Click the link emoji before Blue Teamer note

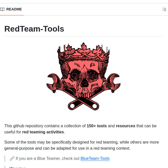tap(12, 159)
